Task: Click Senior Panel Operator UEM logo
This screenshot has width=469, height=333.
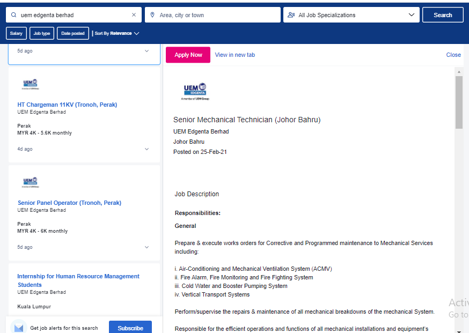Action: click(x=31, y=182)
